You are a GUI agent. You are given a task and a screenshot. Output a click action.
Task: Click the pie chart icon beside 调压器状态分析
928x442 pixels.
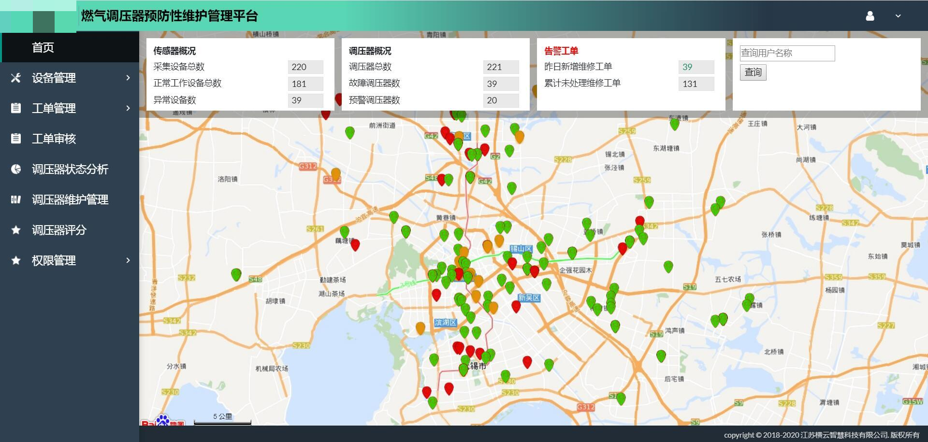point(16,169)
